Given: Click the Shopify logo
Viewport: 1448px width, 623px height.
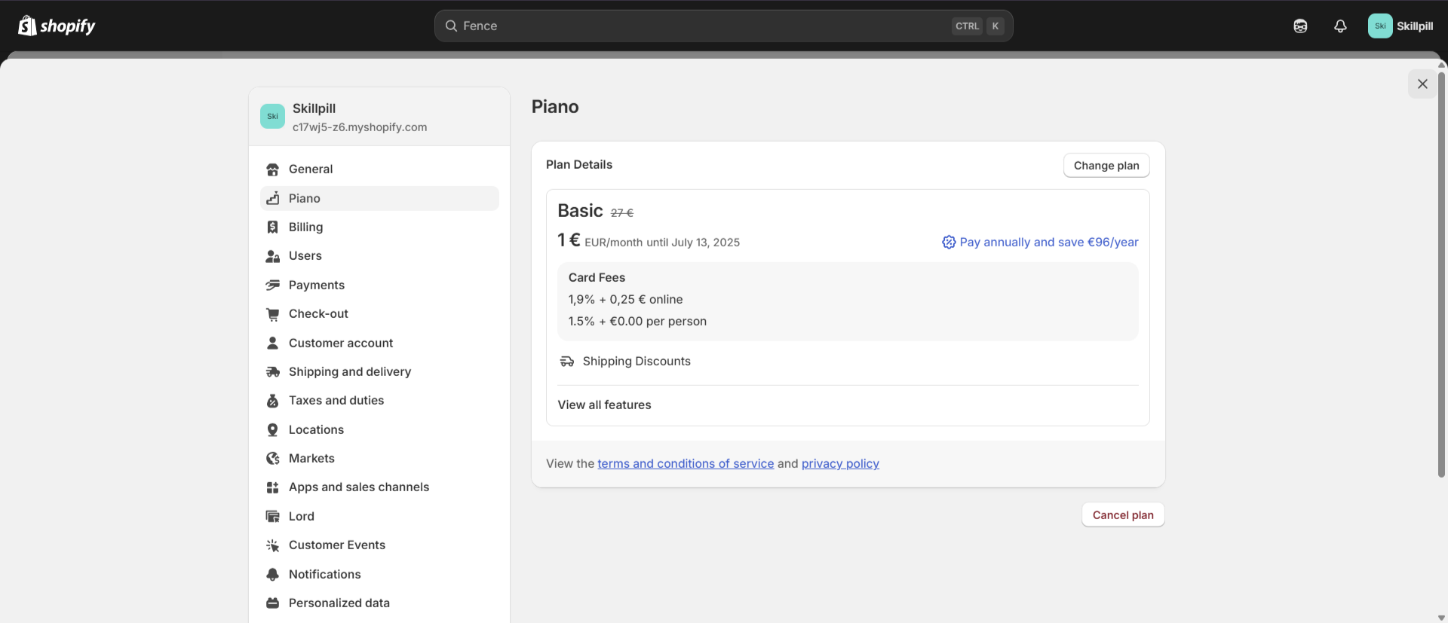Looking at the screenshot, I should (x=57, y=26).
